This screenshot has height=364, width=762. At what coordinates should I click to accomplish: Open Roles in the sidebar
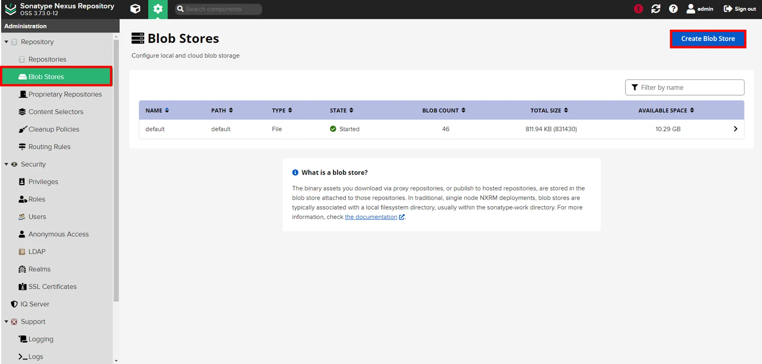(x=37, y=199)
